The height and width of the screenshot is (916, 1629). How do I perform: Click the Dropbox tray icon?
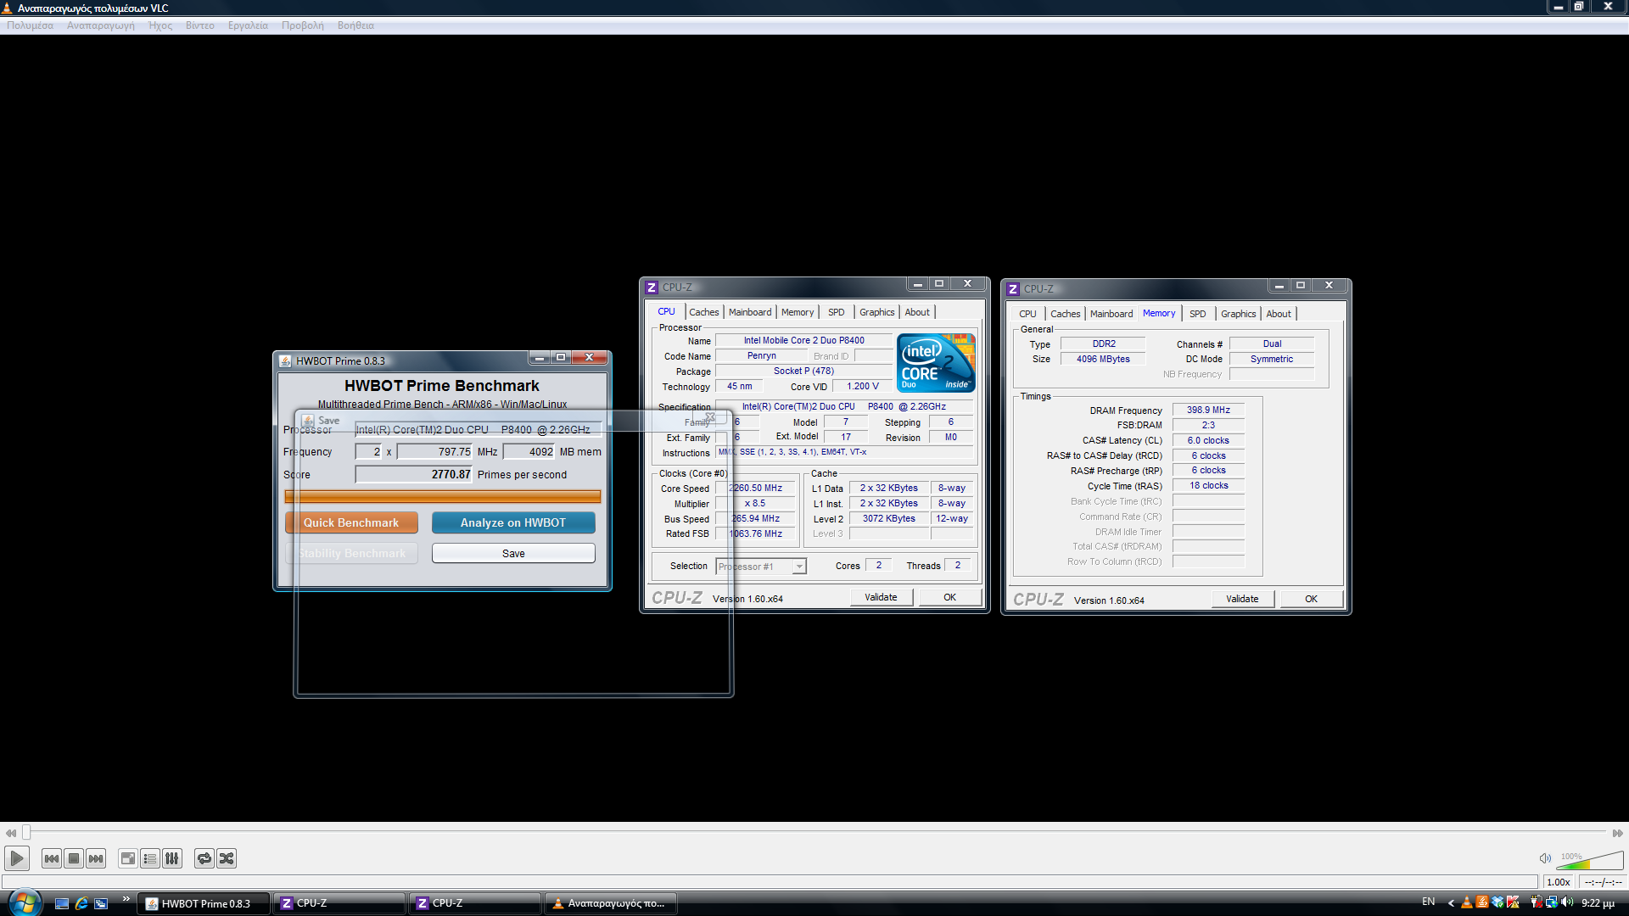click(x=1497, y=902)
